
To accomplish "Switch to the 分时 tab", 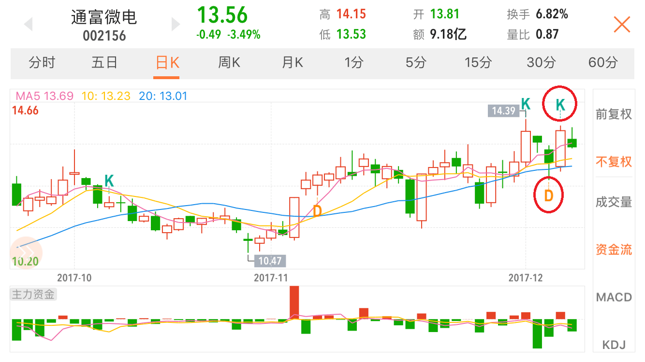I will [42, 62].
